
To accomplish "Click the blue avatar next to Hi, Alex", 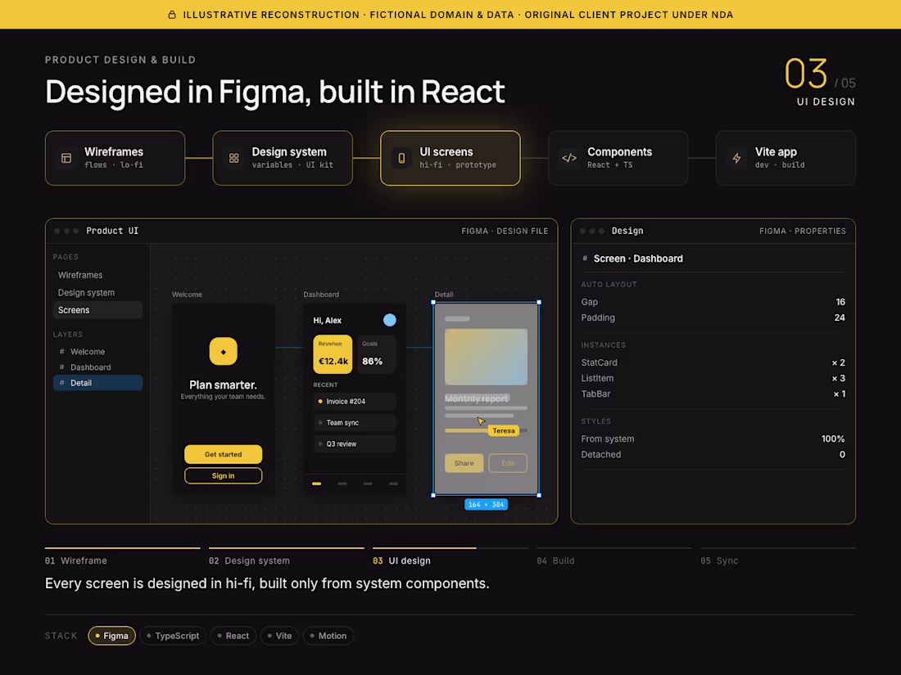I will 390,320.
